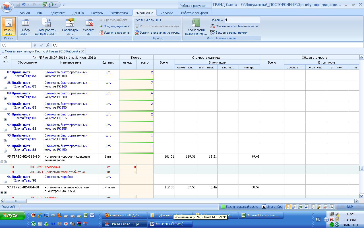Click the Excel export icon in quick access toolbar
The width and height of the screenshot is (364, 228).
coord(45,5)
